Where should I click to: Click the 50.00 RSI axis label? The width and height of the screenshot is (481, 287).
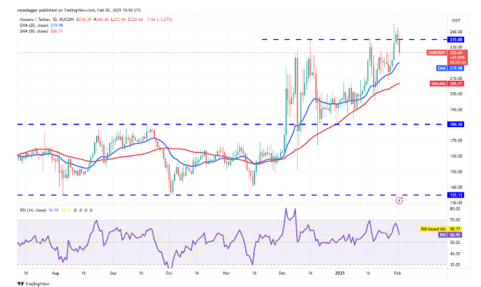click(455, 243)
